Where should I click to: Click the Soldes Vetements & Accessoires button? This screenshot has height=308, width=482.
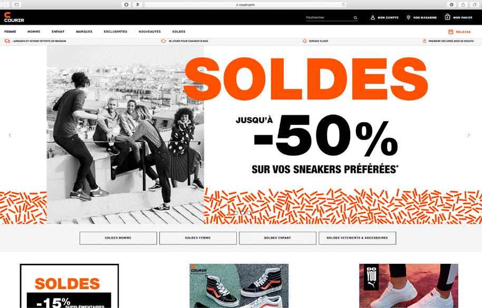pyautogui.click(x=357, y=238)
